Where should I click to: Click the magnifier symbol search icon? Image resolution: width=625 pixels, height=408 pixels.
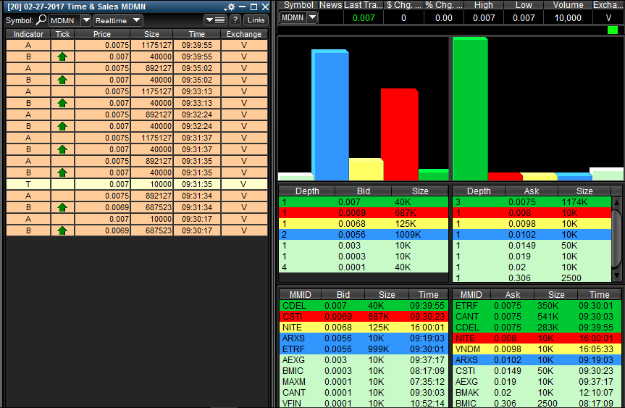[x=41, y=20]
